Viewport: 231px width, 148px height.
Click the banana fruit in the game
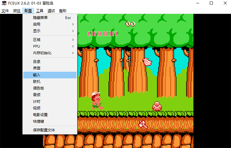[147, 62]
